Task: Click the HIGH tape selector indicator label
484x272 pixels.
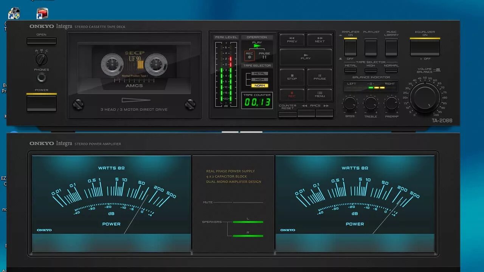Action: point(260,80)
